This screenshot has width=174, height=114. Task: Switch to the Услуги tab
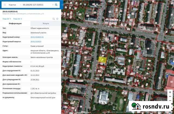click(x=46, y=24)
